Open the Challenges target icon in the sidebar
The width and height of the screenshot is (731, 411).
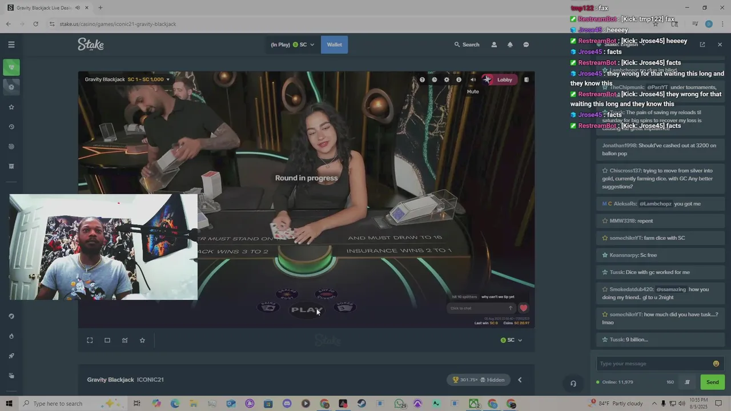(x=11, y=147)
